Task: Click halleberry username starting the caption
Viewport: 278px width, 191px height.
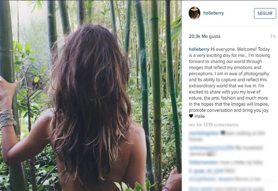Action: click(x=199, y=49)
